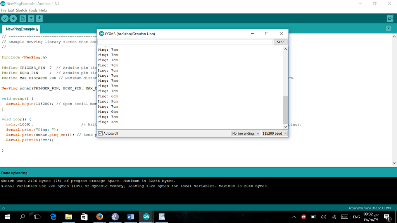The image size is (397, 223).
Task: Toggle the speaker volume icon in system tray
Action: click(323, 217)
